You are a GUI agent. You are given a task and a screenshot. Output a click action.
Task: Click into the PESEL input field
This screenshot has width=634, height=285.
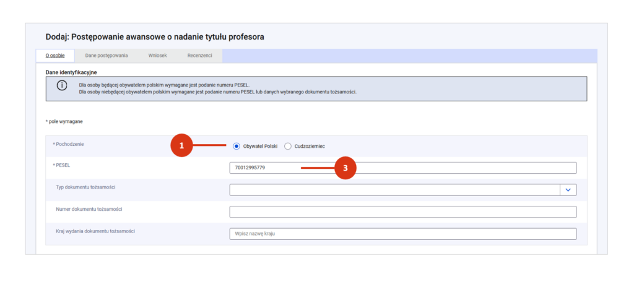pos(402,168)
